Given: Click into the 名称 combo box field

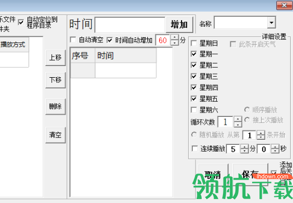Looking at the screenshot, I should [241, 22].
